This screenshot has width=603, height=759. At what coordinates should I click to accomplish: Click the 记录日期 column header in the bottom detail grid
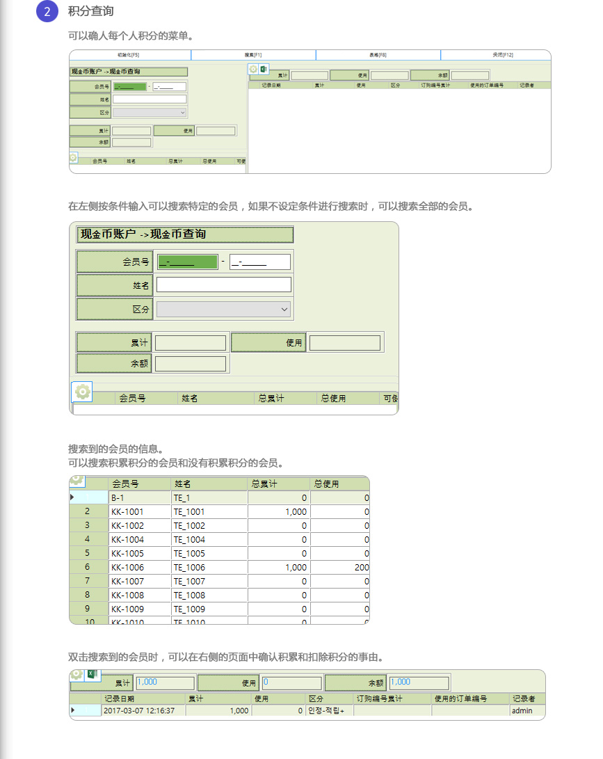point(143,698)
